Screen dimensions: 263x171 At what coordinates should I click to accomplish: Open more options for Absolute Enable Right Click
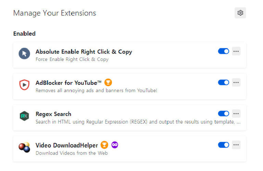[x=236, y=51]
